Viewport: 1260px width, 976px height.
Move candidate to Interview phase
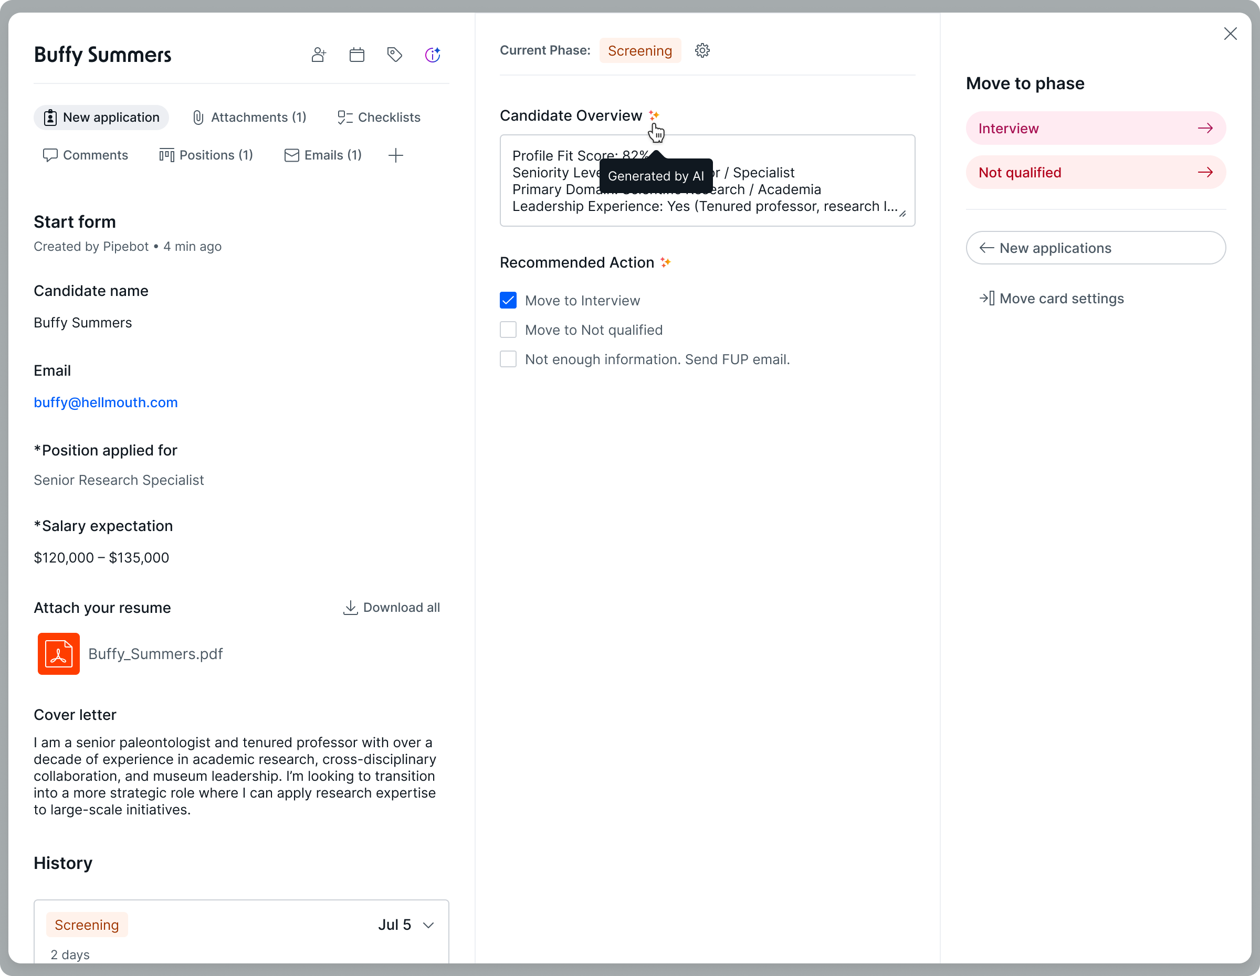point(1095,128)
